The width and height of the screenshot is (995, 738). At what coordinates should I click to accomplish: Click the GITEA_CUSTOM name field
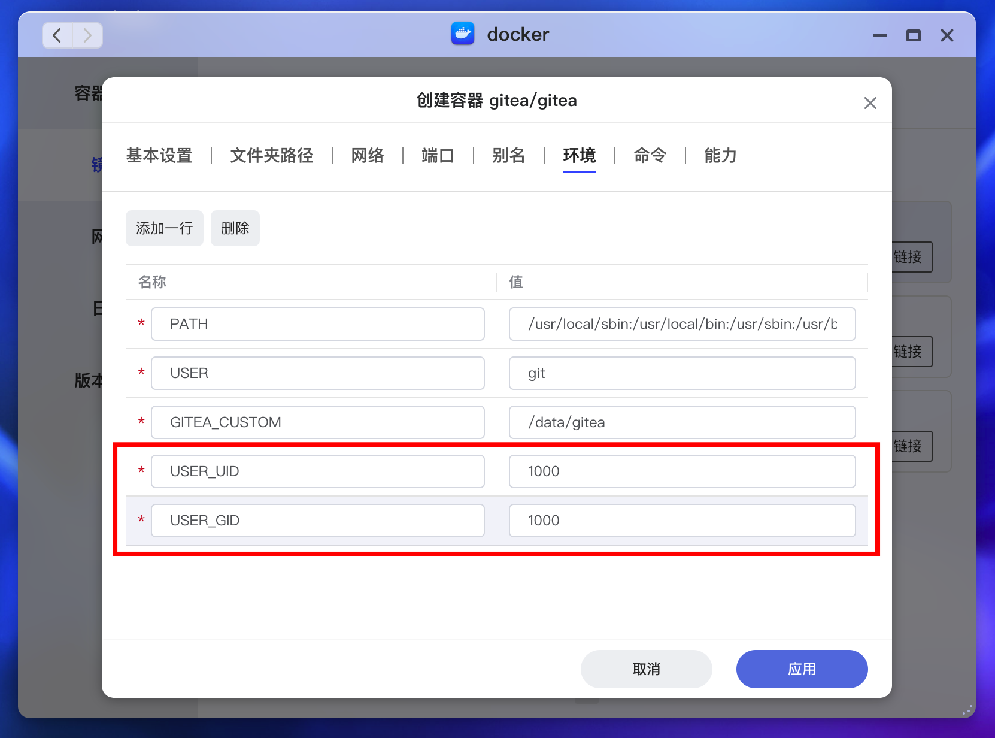318,422
